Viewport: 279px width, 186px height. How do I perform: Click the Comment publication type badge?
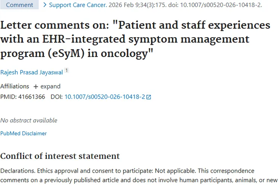[19, 5]
